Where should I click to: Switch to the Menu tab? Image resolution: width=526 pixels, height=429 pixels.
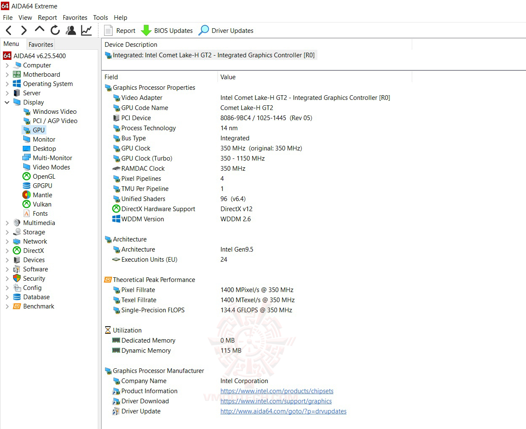pos(11,44)
